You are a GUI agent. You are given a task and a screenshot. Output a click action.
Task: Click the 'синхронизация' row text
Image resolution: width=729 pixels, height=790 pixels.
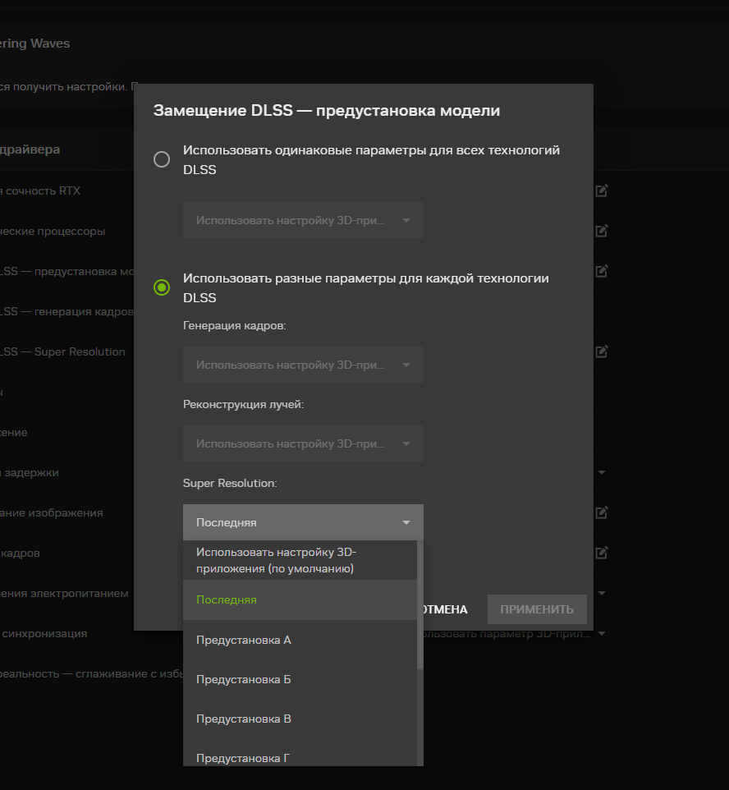44,633
